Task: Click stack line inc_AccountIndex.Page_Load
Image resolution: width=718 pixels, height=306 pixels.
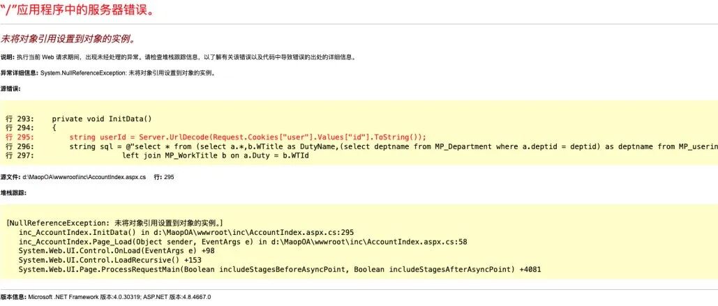Action: (243, 241)
